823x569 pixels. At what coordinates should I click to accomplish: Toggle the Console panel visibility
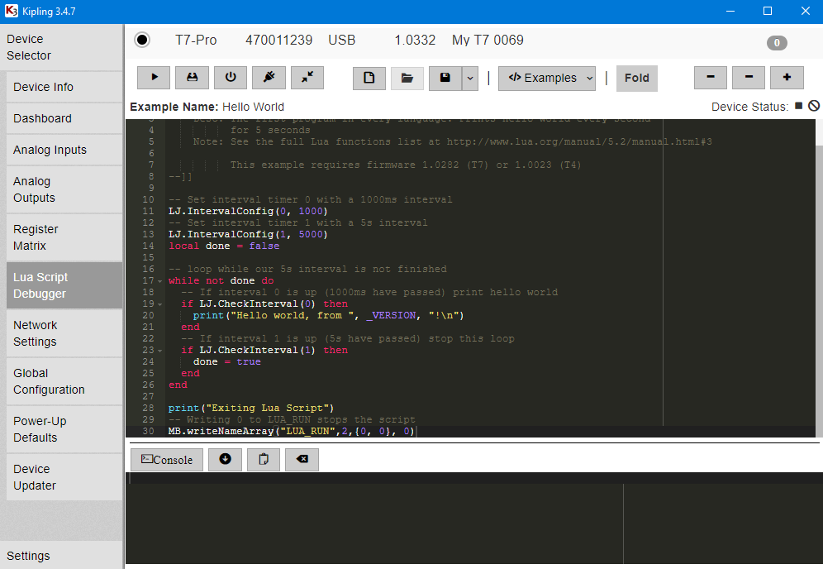166,459
